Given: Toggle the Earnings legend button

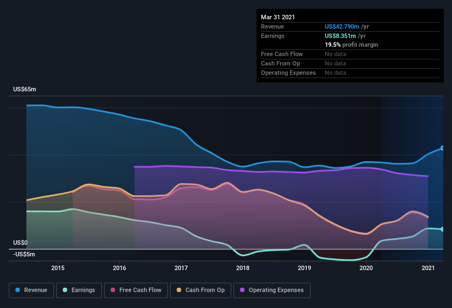Looking at the screenshot, I should [x=79, y=290].
